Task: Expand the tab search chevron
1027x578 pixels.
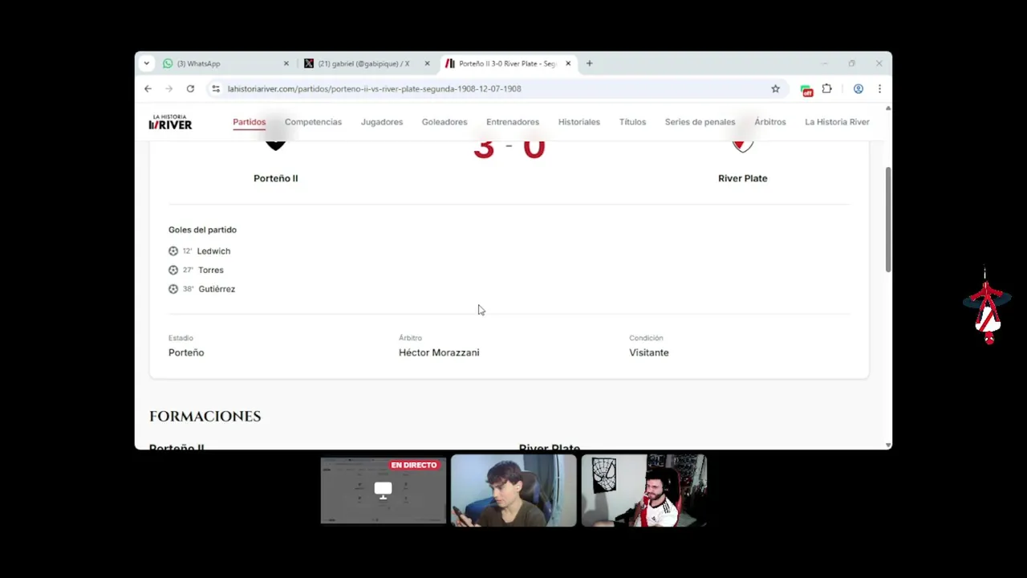Action: point(146,63)
